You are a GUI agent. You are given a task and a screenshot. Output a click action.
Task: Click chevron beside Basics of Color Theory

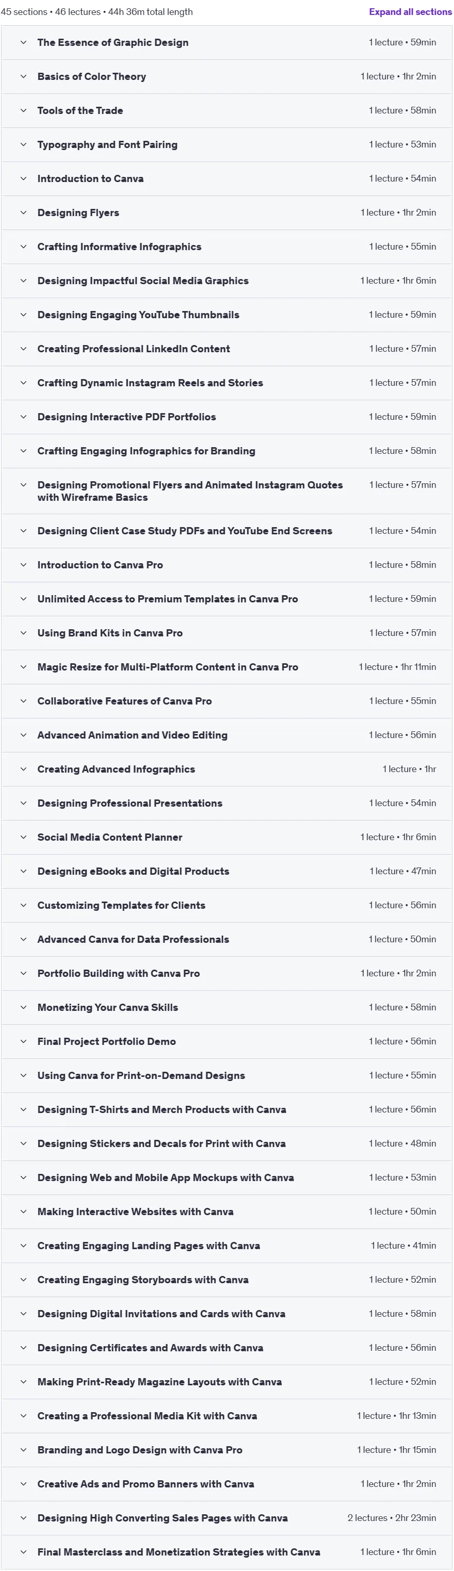(x=23, y=77)
